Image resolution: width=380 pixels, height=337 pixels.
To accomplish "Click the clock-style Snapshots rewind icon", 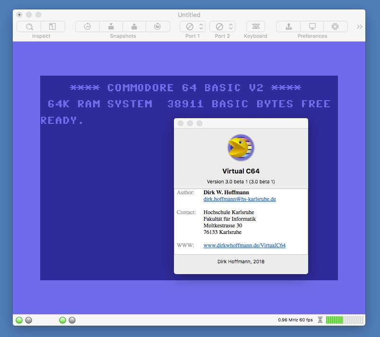I will [x=87, y=26].
